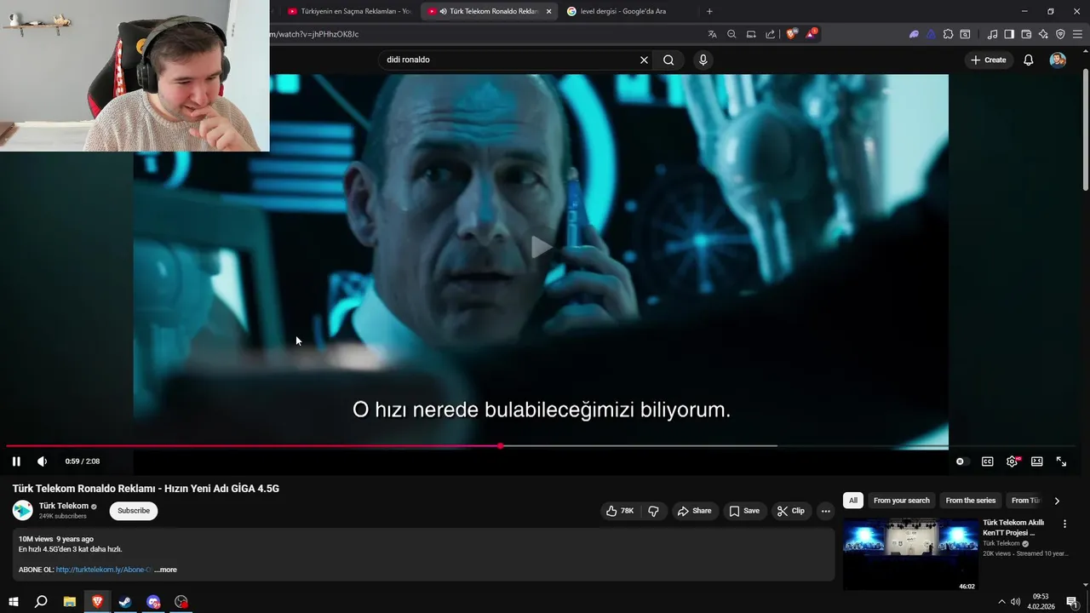The width and height of the screenshot is (1090, 613).
Task: Open options menu for the KenTT Projesi video
Action: click(x=1064, y=524)
